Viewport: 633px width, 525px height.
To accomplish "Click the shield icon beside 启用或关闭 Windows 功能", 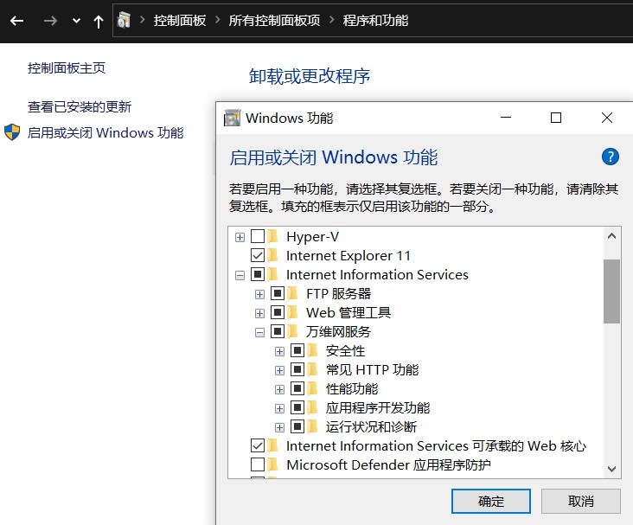I will click(x=12, y=132).
